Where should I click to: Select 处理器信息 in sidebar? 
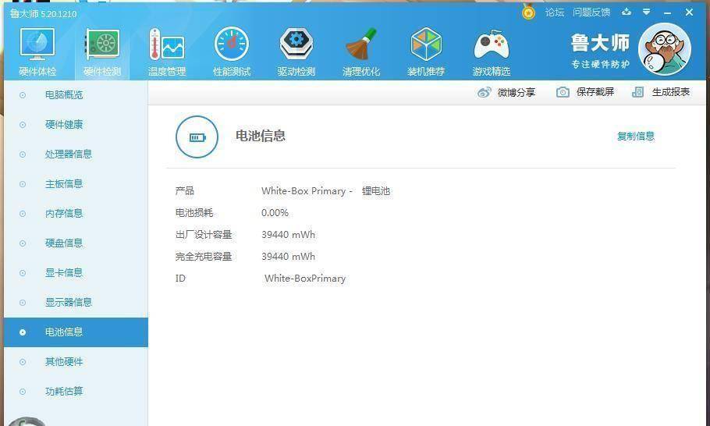click(x=76, y=154)
